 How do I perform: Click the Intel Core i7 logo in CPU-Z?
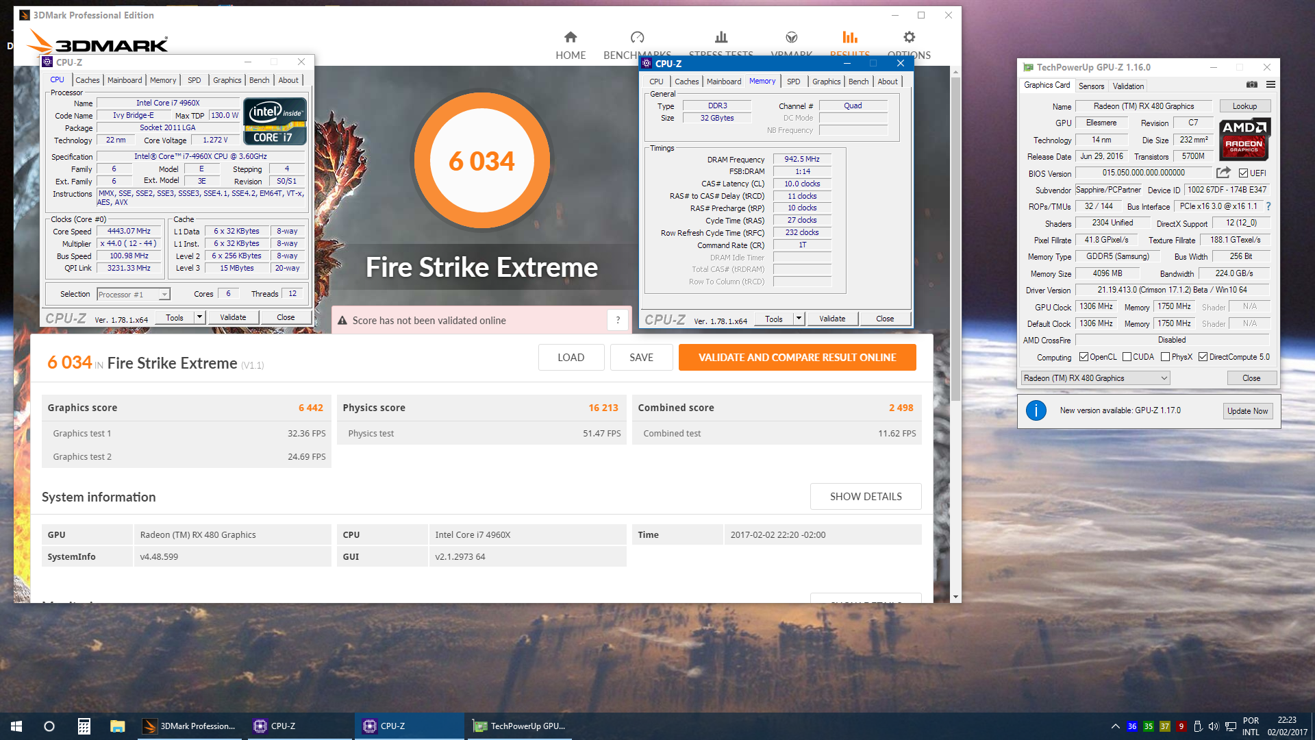point(275,122)
